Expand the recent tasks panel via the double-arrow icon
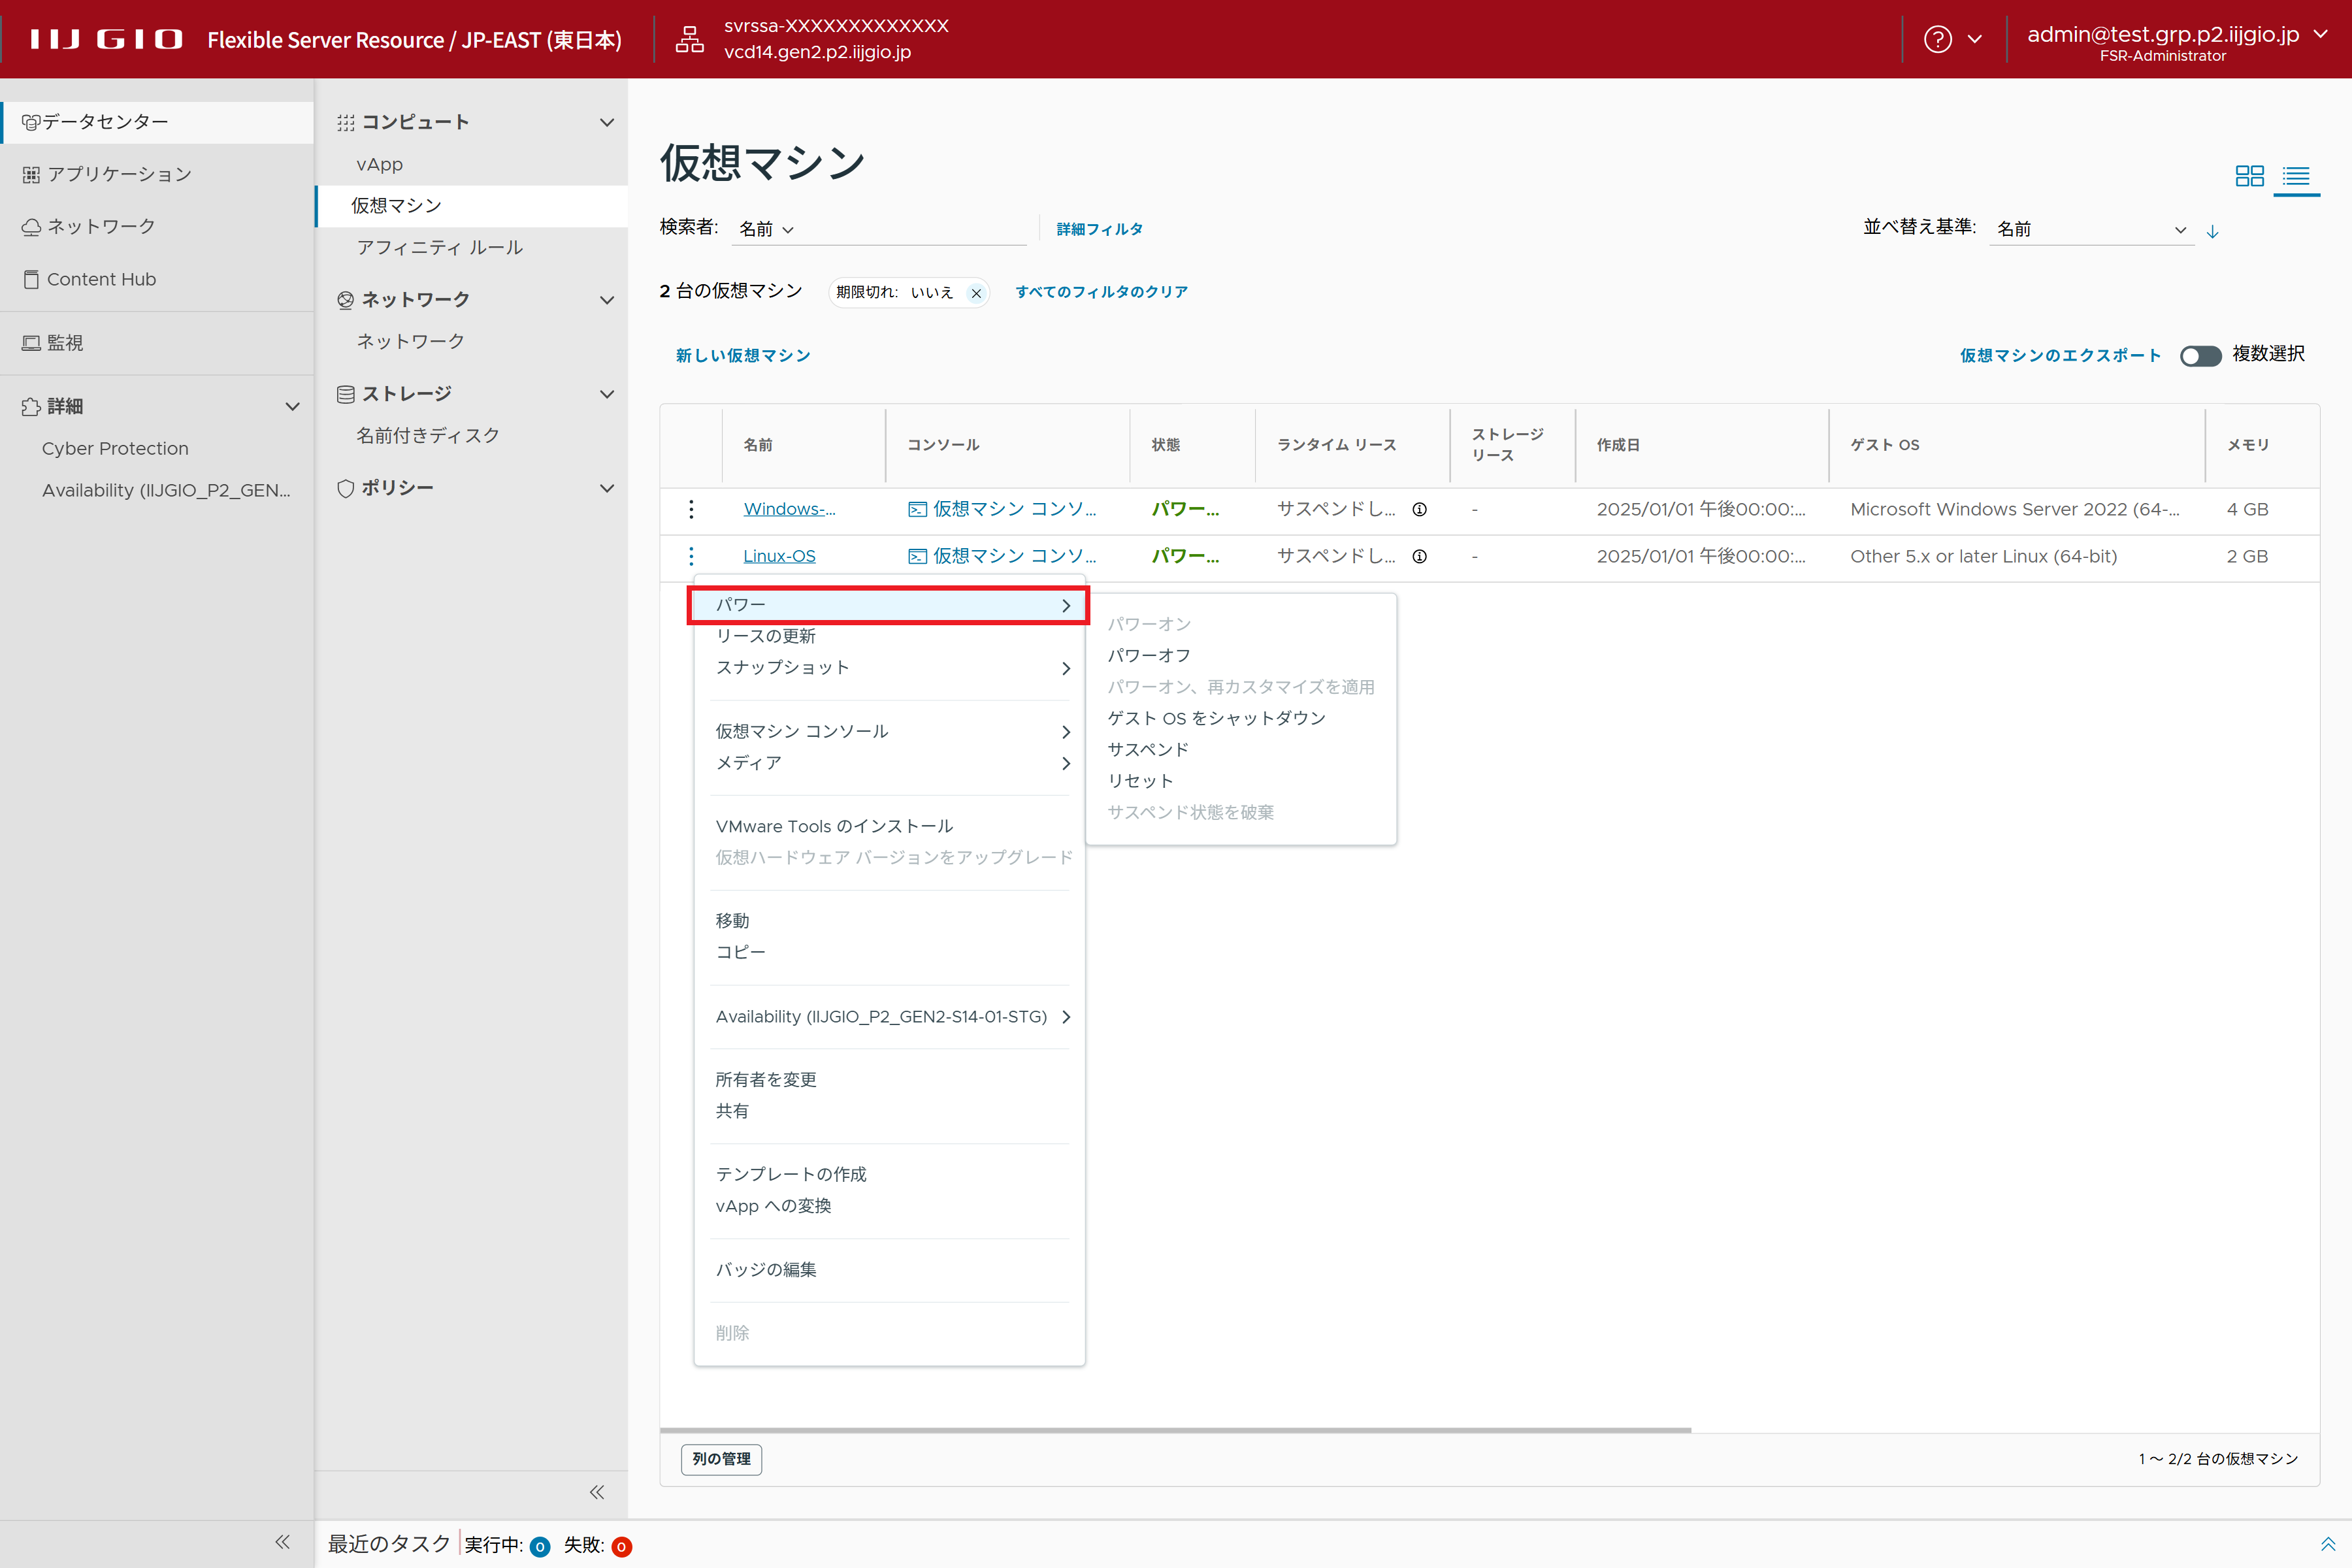Screen dimensions: 2352x1568 [2327, 1544]
